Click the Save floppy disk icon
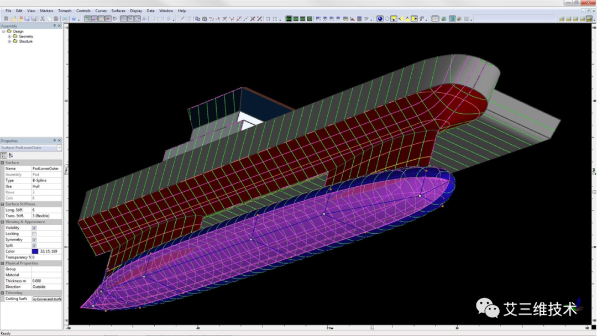The image size is (597, 336). point(27,19)
